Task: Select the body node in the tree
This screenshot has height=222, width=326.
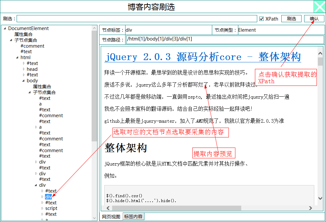Action: point(32,81)
